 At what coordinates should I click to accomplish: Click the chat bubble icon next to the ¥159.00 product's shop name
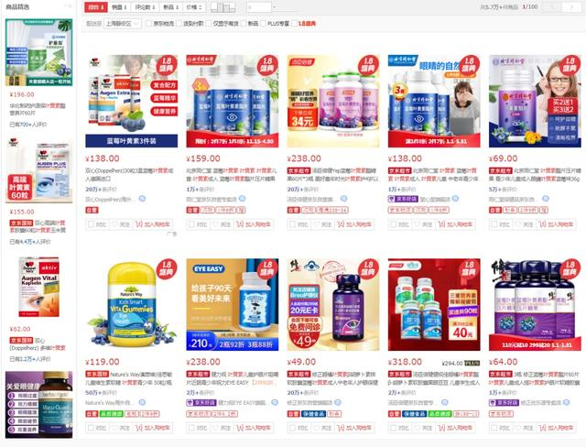coord(242,199)
